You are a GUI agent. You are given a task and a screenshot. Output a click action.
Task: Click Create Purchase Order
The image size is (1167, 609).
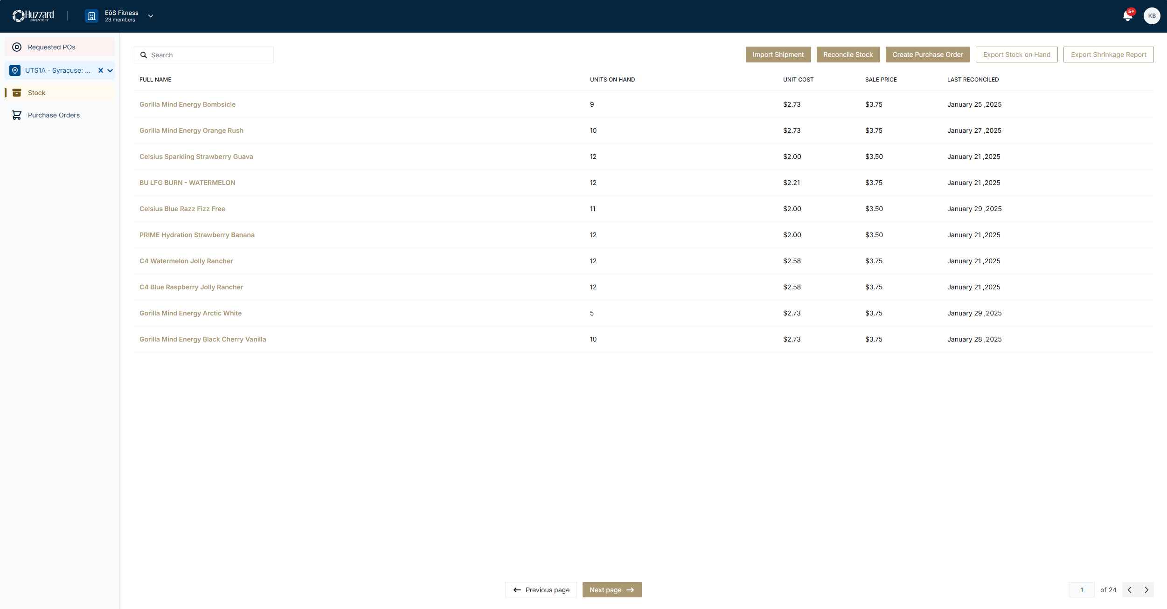pos(927,55)
